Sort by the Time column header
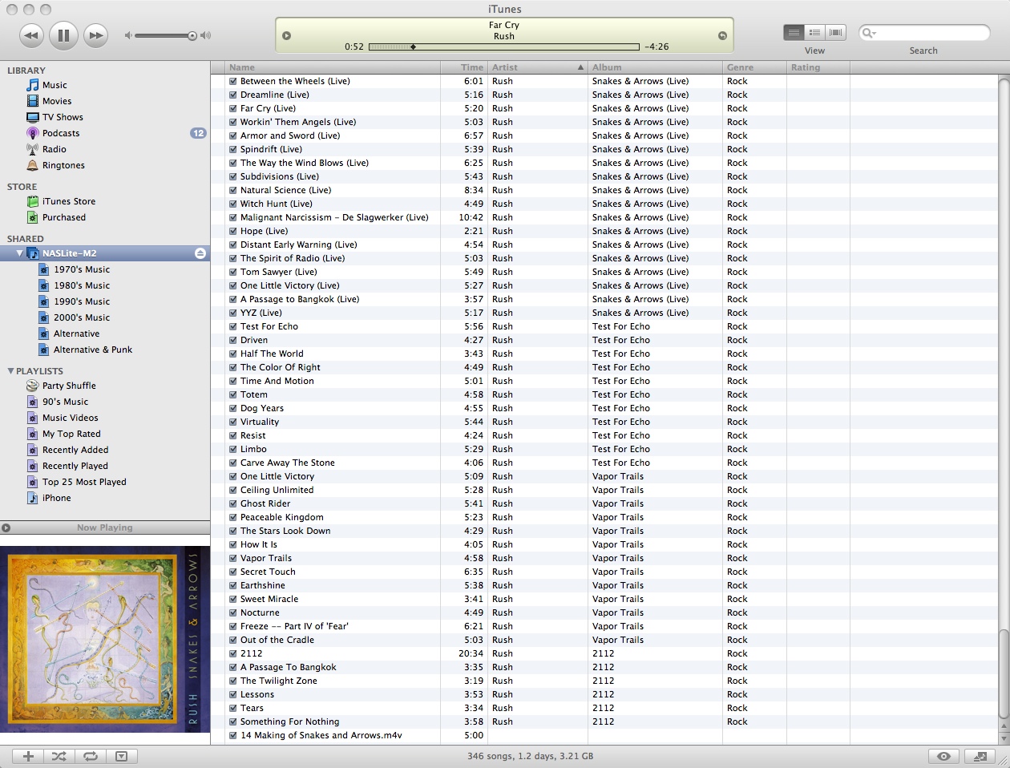Screen dimensions: 1010x768 464,67
